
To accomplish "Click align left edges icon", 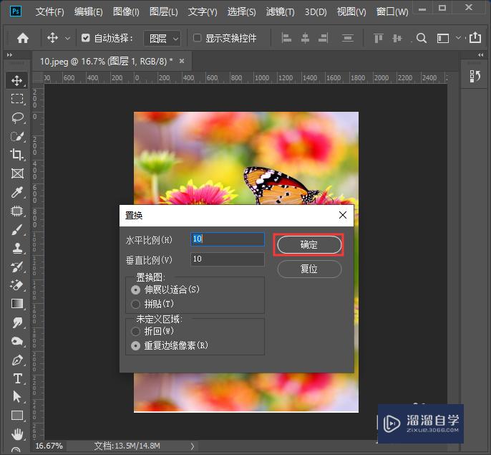I will tap(286, 38).
